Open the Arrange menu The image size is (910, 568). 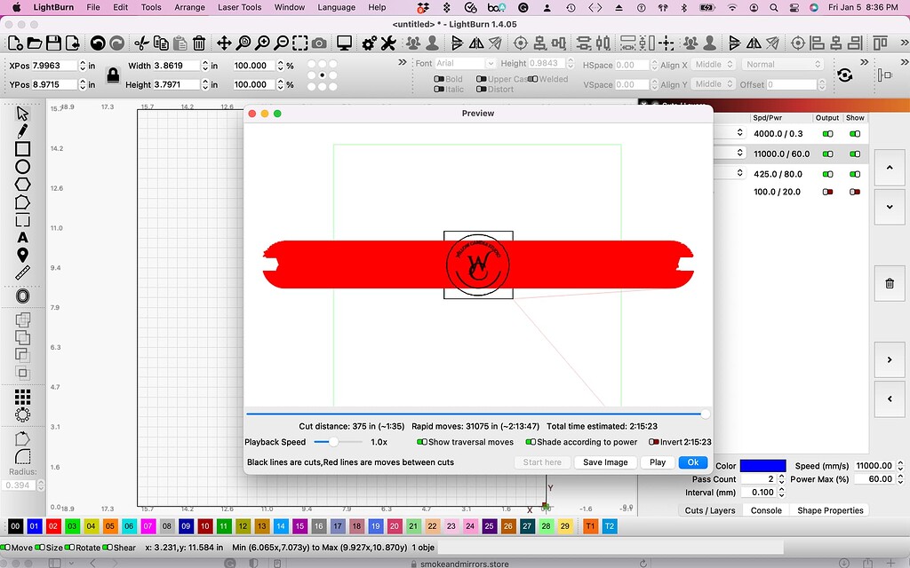[x=189, y=7]
